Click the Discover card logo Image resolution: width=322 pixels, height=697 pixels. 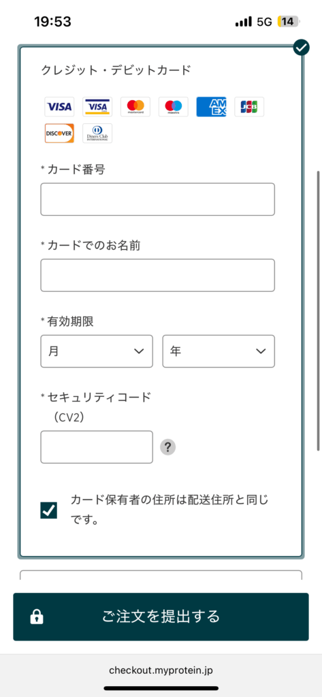59,133
